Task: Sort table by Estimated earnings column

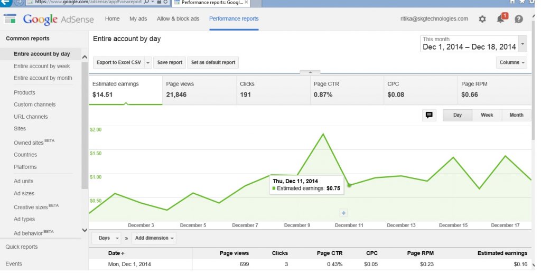Action: pyautogui.click(x=502, y=253)
